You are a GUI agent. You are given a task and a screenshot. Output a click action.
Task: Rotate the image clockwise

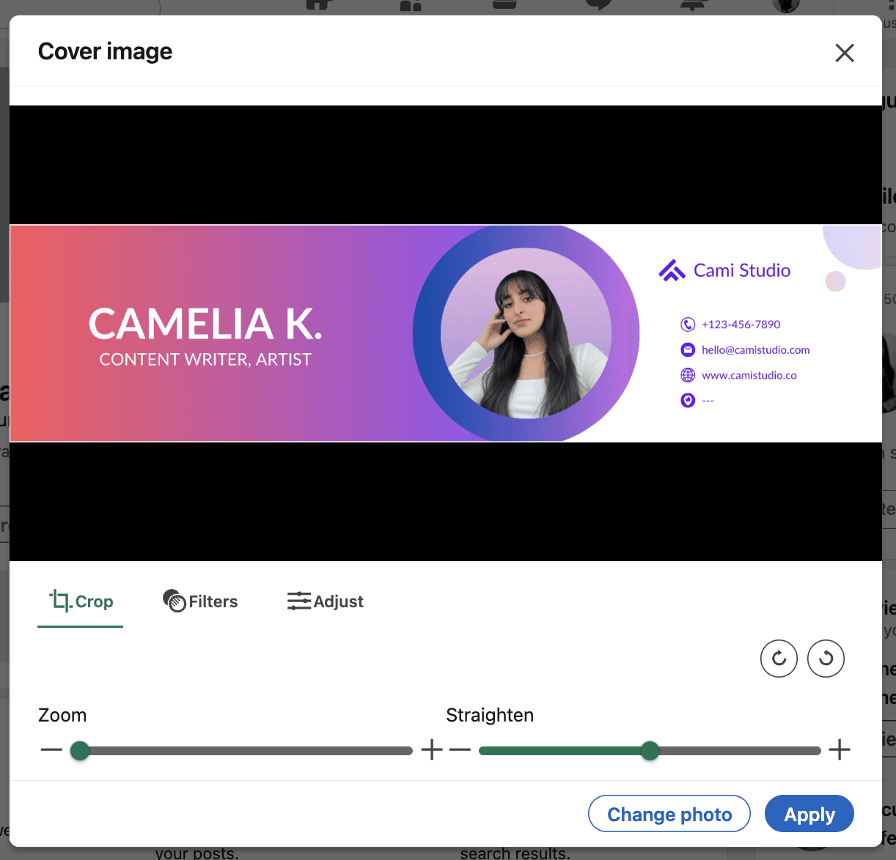(x=779, y=659)
